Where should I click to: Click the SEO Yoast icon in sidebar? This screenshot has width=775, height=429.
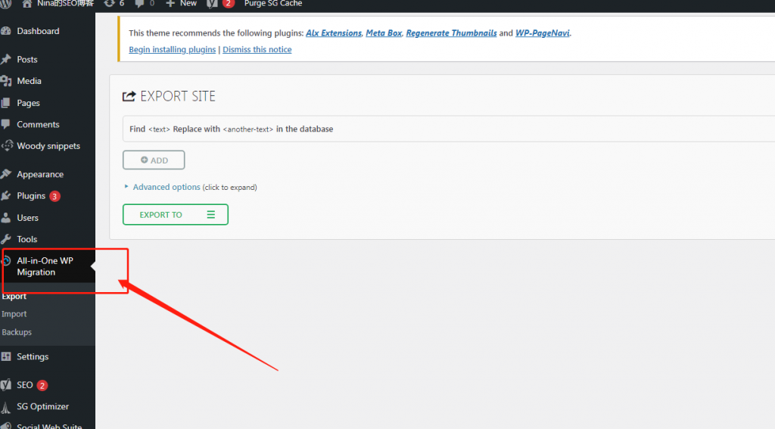click(x=5, y=384)
